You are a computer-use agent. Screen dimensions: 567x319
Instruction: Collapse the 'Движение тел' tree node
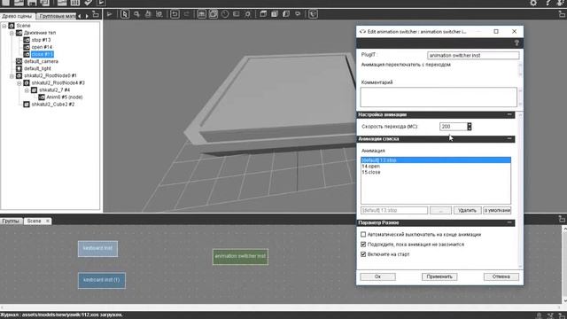point(12,33)
